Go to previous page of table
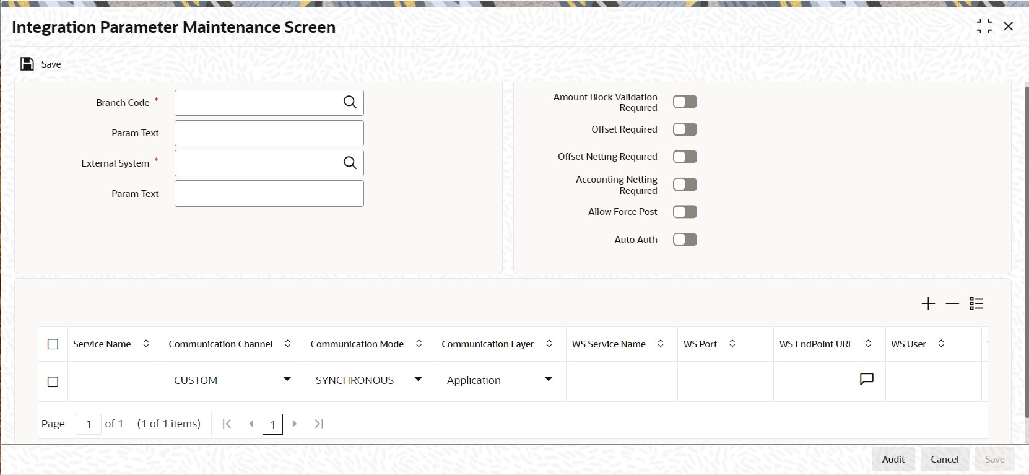The image size is (1029, 475). [251, 424]
